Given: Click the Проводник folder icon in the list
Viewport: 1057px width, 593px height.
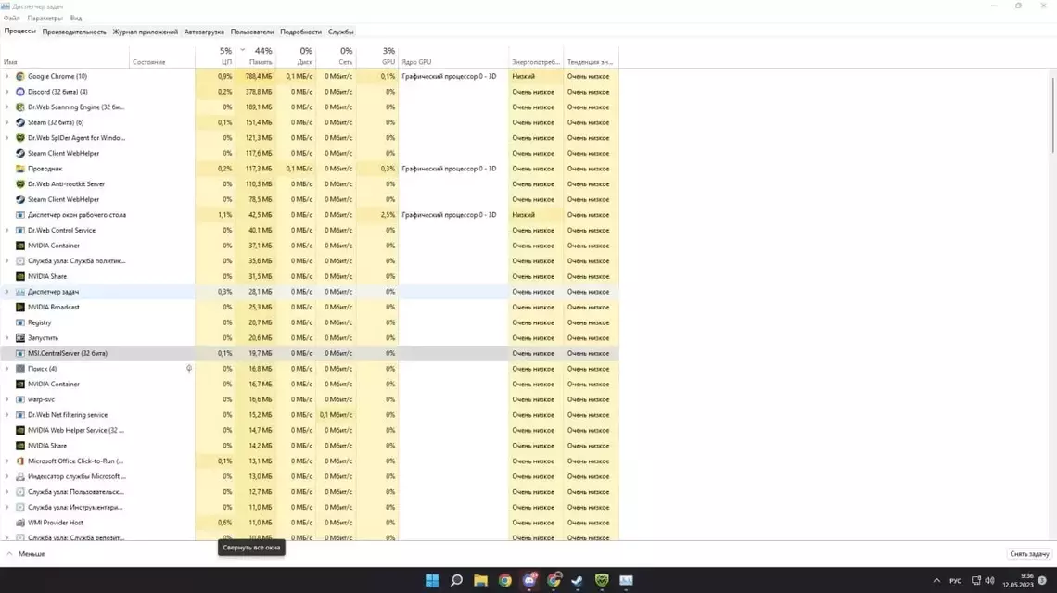Looking at the screenshot, I should (x=20, y=169).
